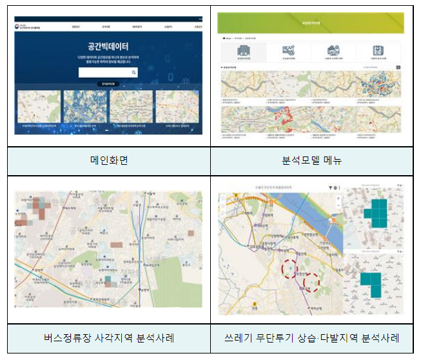Open the fourth map thumbnail card on main screen
The image size is (421, 358).
pos(177,106)
